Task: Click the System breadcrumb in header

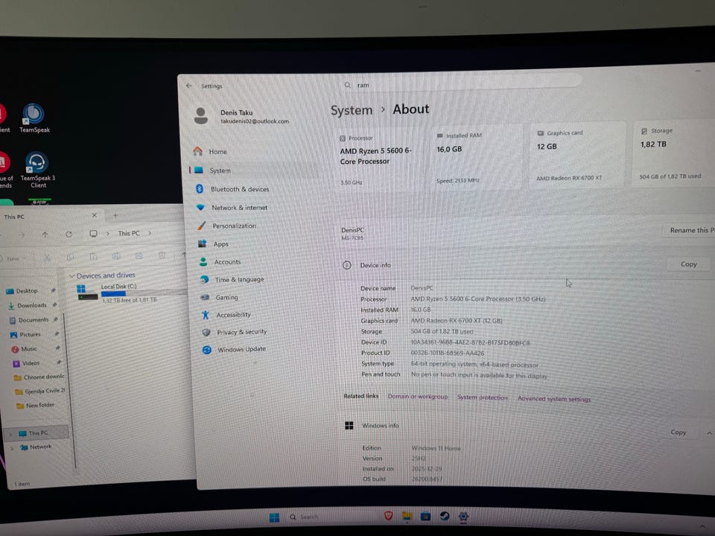Action: point(352,110)
